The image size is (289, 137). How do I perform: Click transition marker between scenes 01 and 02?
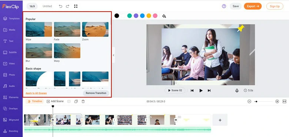click(x=53, y=120)
